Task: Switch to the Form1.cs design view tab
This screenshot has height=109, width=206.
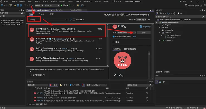Action: pyautogui.click(x=75, y=10)
